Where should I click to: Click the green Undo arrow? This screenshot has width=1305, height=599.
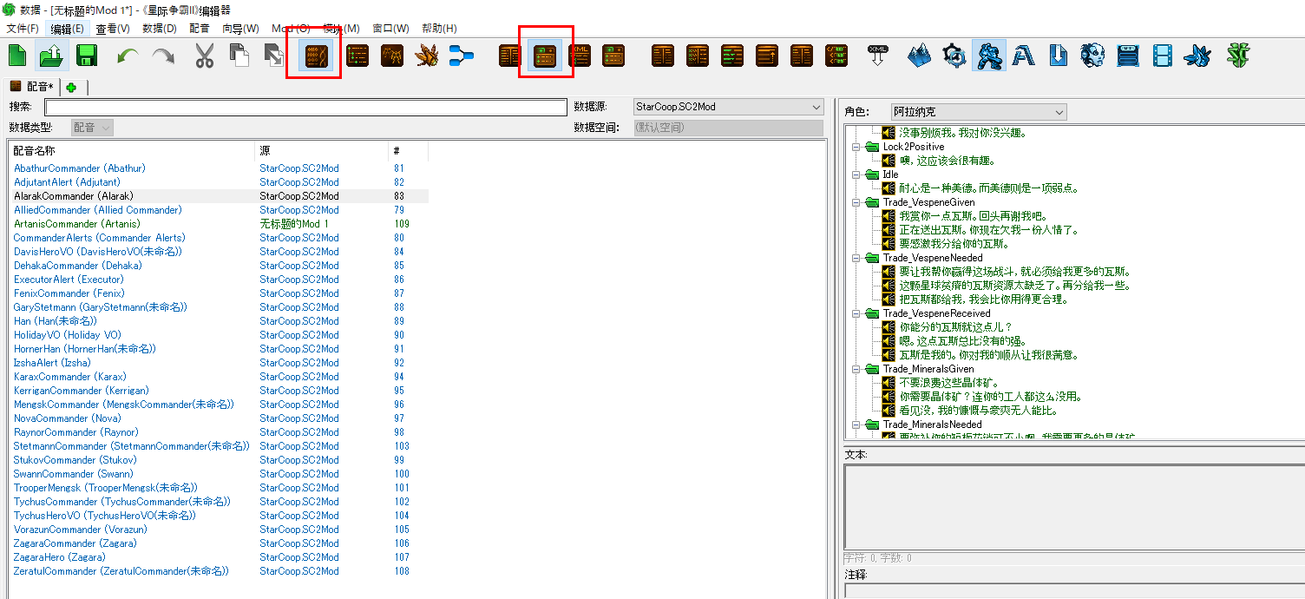(x=128, y=56)
